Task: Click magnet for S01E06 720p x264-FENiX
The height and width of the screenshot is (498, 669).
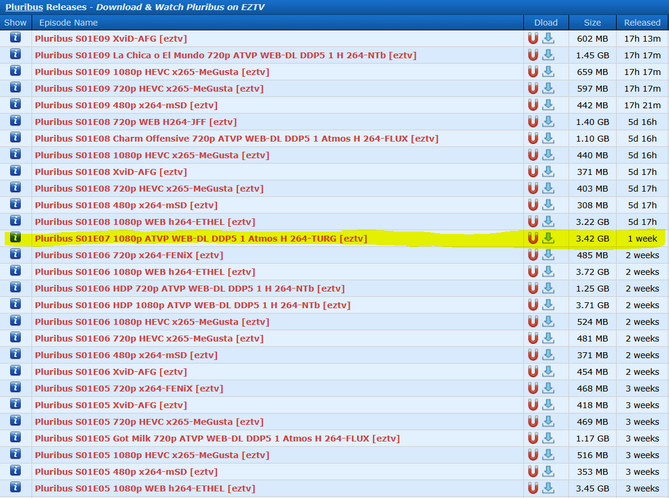Action: [533, 255]
